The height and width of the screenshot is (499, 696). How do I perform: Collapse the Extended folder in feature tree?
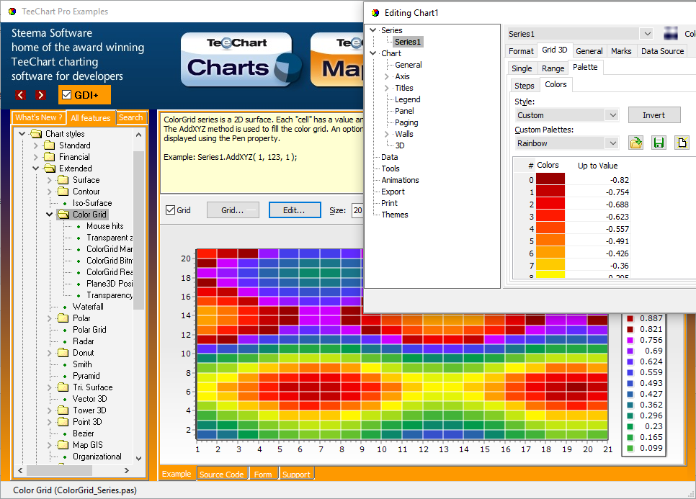coord(35,168)
